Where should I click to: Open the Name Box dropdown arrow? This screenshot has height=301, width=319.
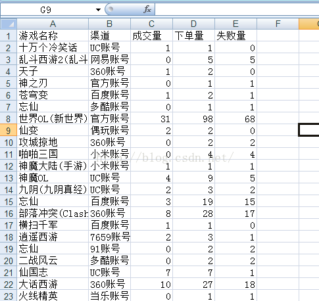pyautogui.click(x=98, y=10)
